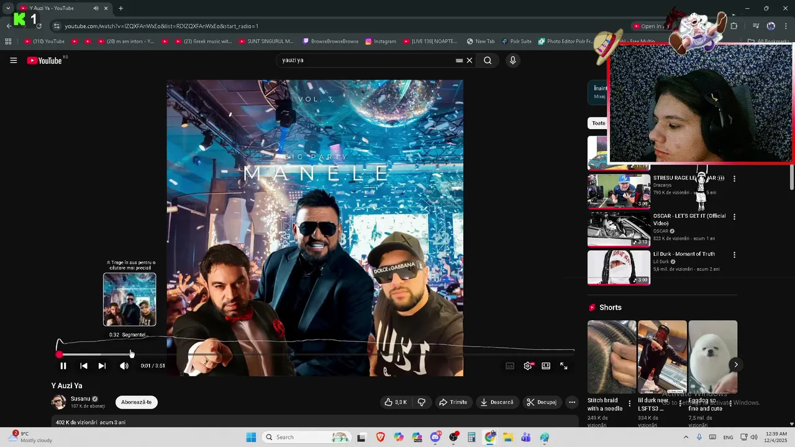Screen dimensions: 795x447
Task: Open options menu for OSCAR video
Action: tap(734, 217)
